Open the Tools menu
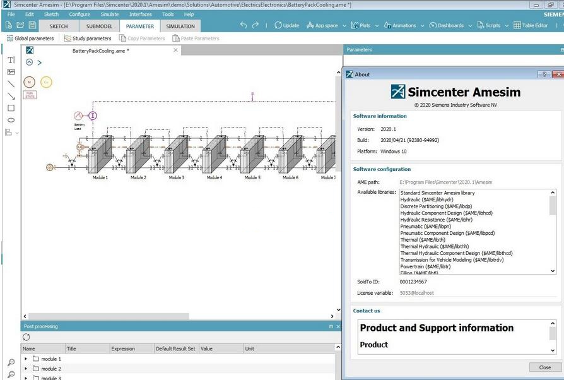The image size is (564, 380). 168,15
